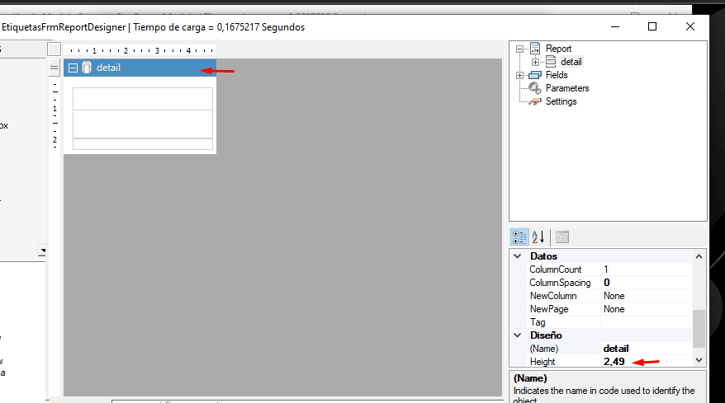This screenshot has width=725, height=403.
Task: Select the ColumnCount property value
Action: point(646,269)
